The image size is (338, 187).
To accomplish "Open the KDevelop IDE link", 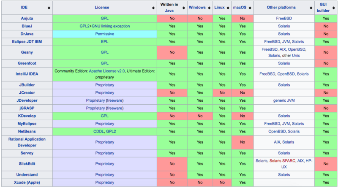I will point(27,116).
